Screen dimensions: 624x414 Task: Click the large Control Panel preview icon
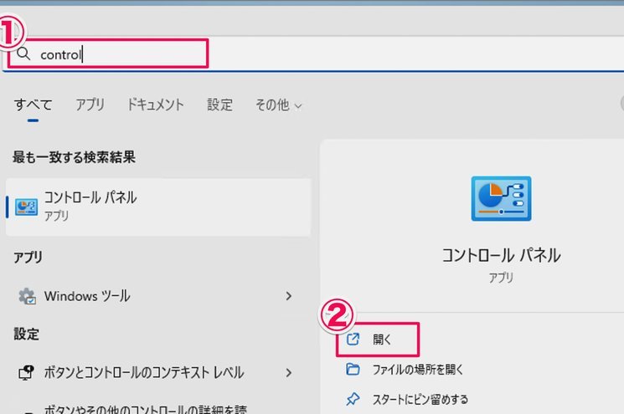(501, 199)
